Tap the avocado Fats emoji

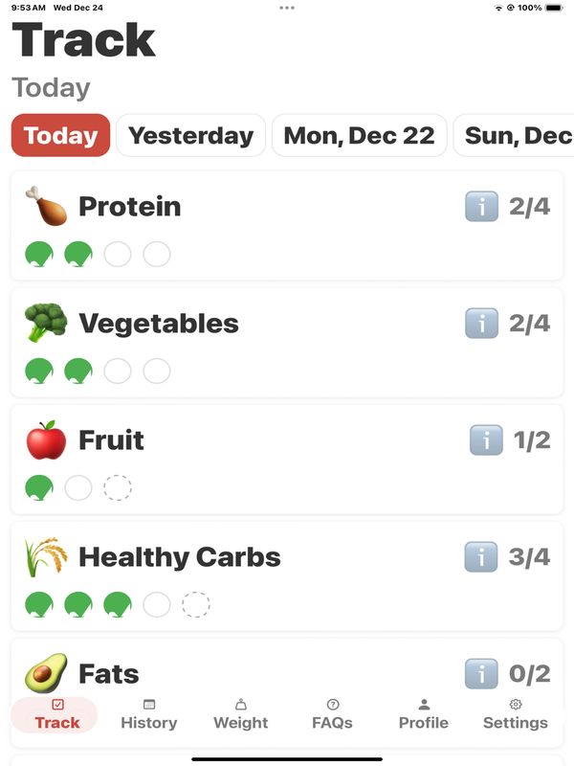[x=45, y=674]
